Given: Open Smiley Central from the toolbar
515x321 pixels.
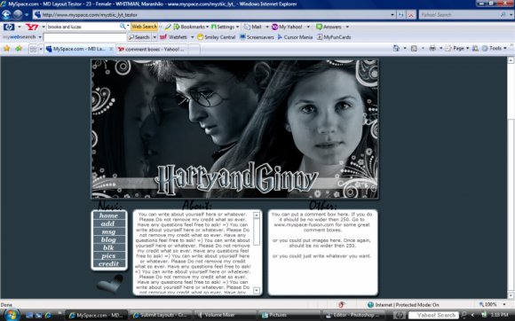Looking at the screenshot, I should pos(217,37).
